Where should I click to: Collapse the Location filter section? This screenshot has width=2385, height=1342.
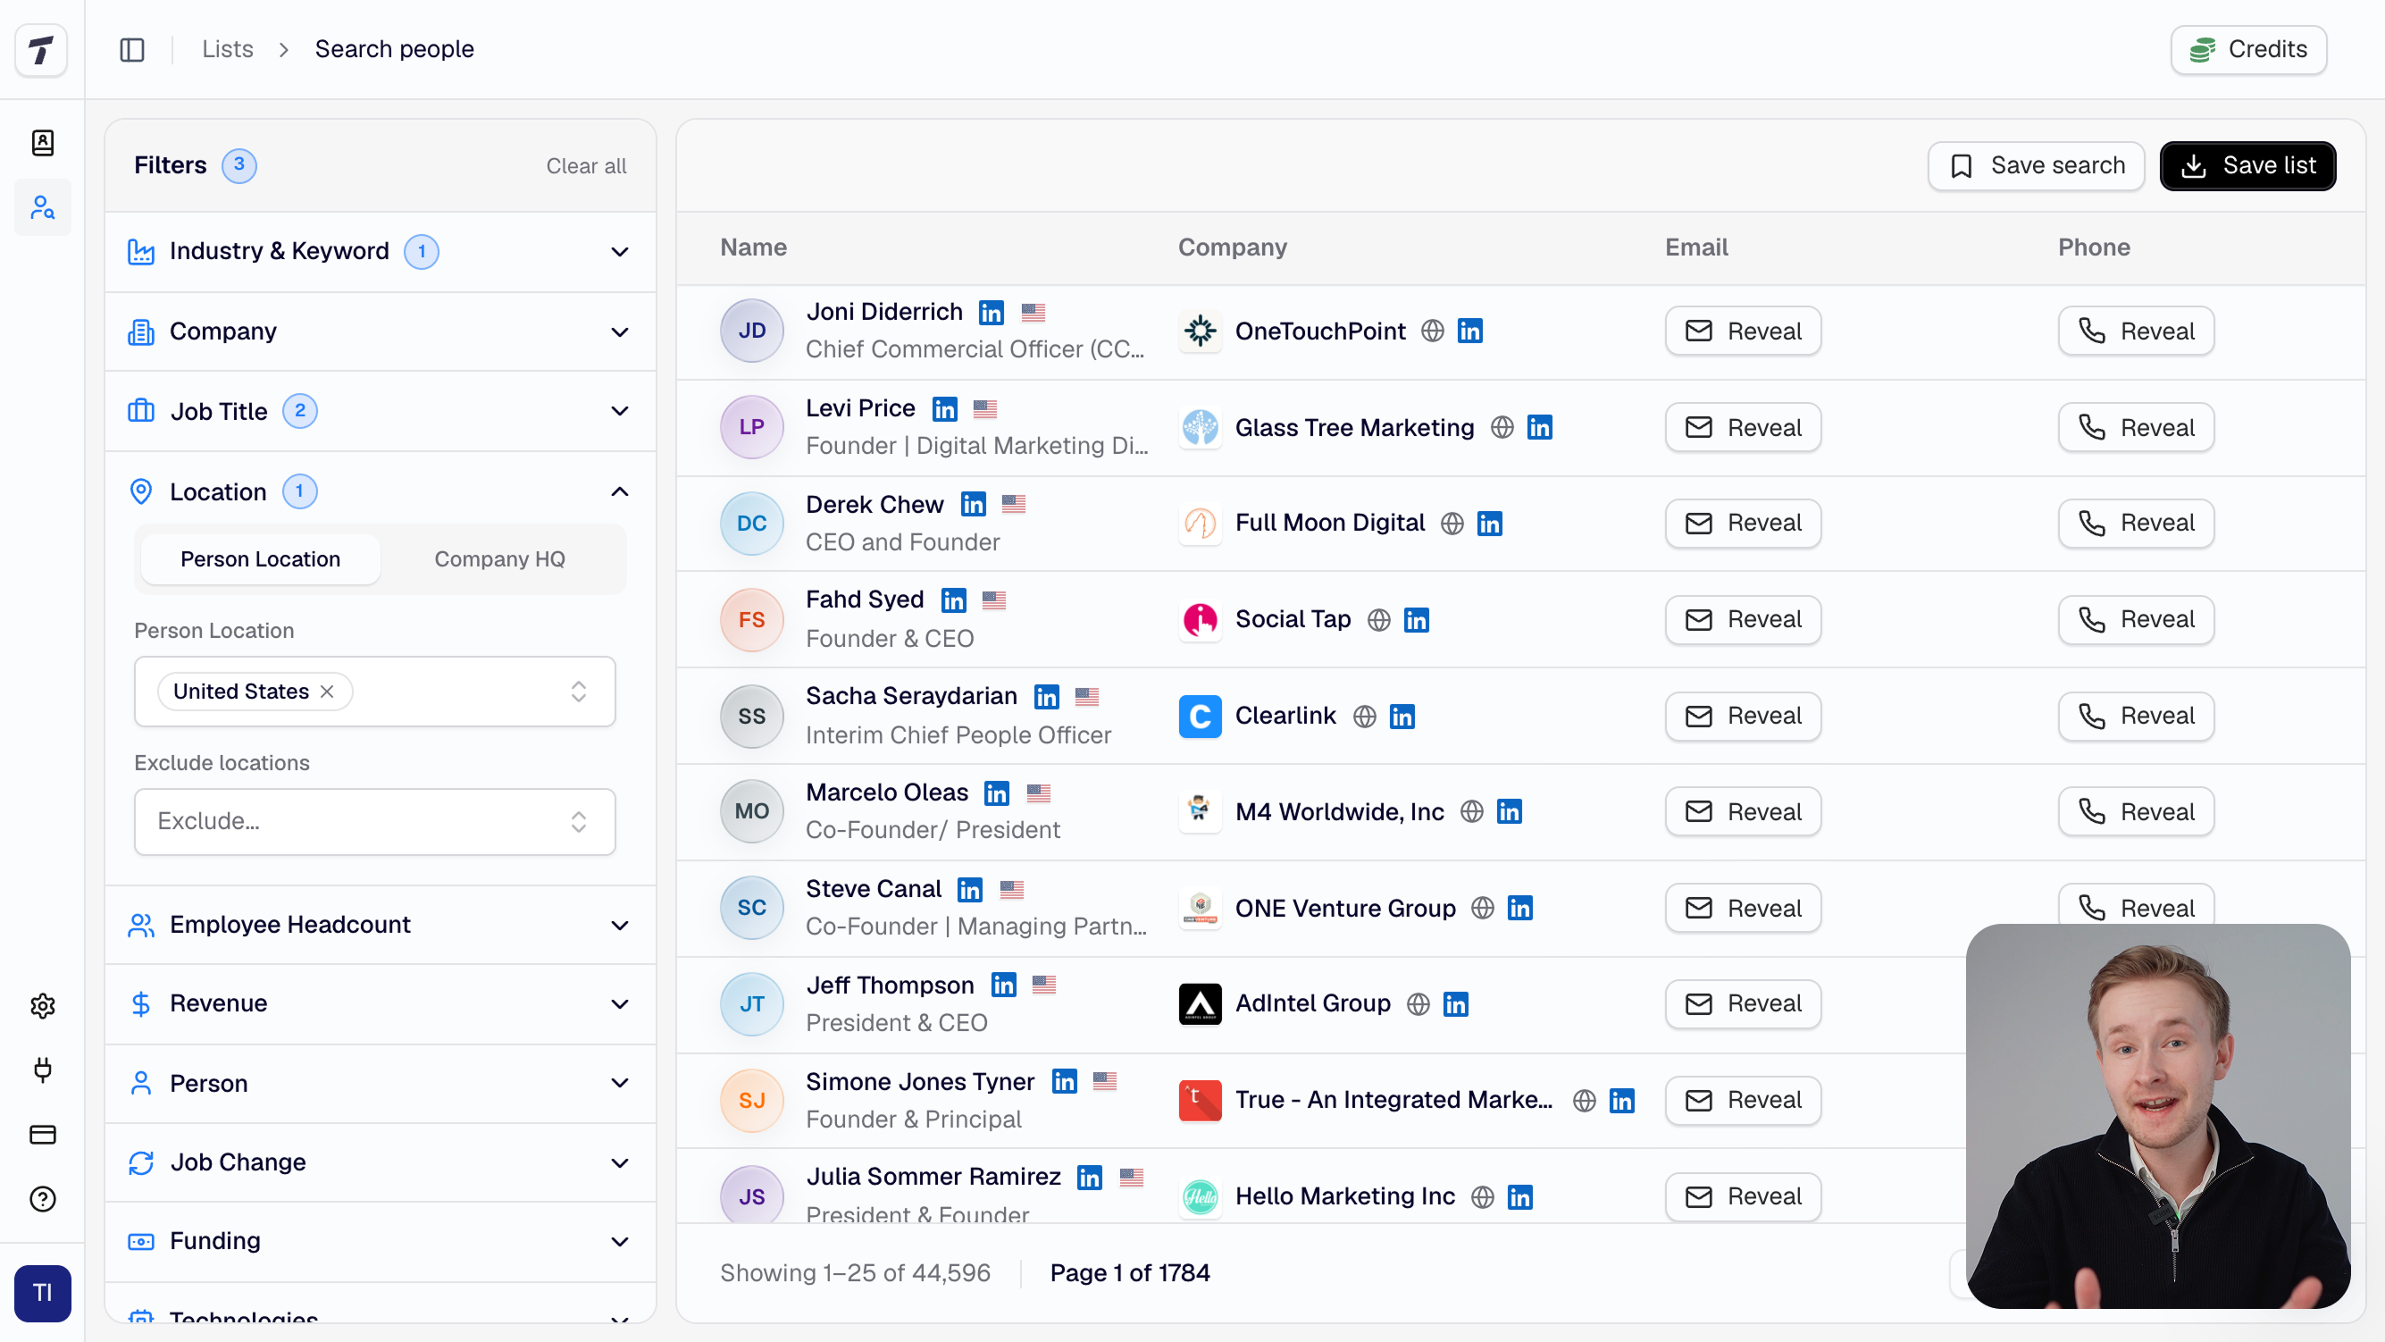point(619,491)
